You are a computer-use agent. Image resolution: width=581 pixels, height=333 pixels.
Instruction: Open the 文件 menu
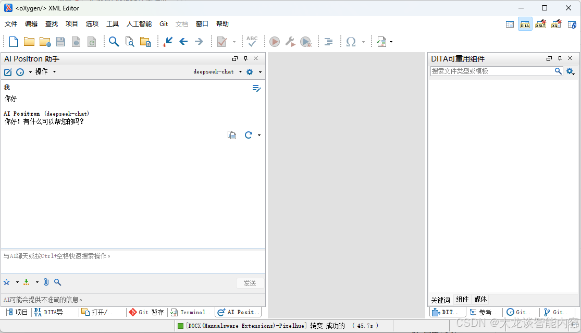(x=11, y=23)
